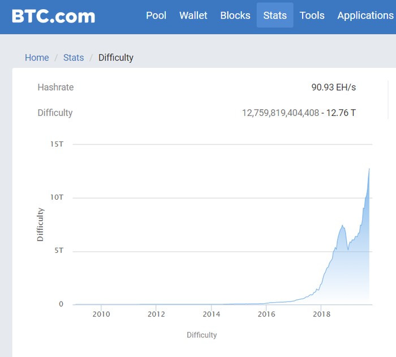Follow the Home breadcrumb link

[x=37, y=58]
